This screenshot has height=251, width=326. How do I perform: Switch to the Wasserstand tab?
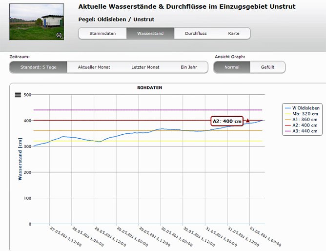point(151,34)
